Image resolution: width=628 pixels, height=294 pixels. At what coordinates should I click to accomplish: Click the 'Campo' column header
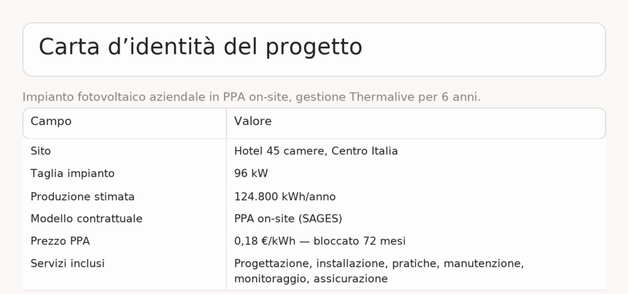coord(51,121)
